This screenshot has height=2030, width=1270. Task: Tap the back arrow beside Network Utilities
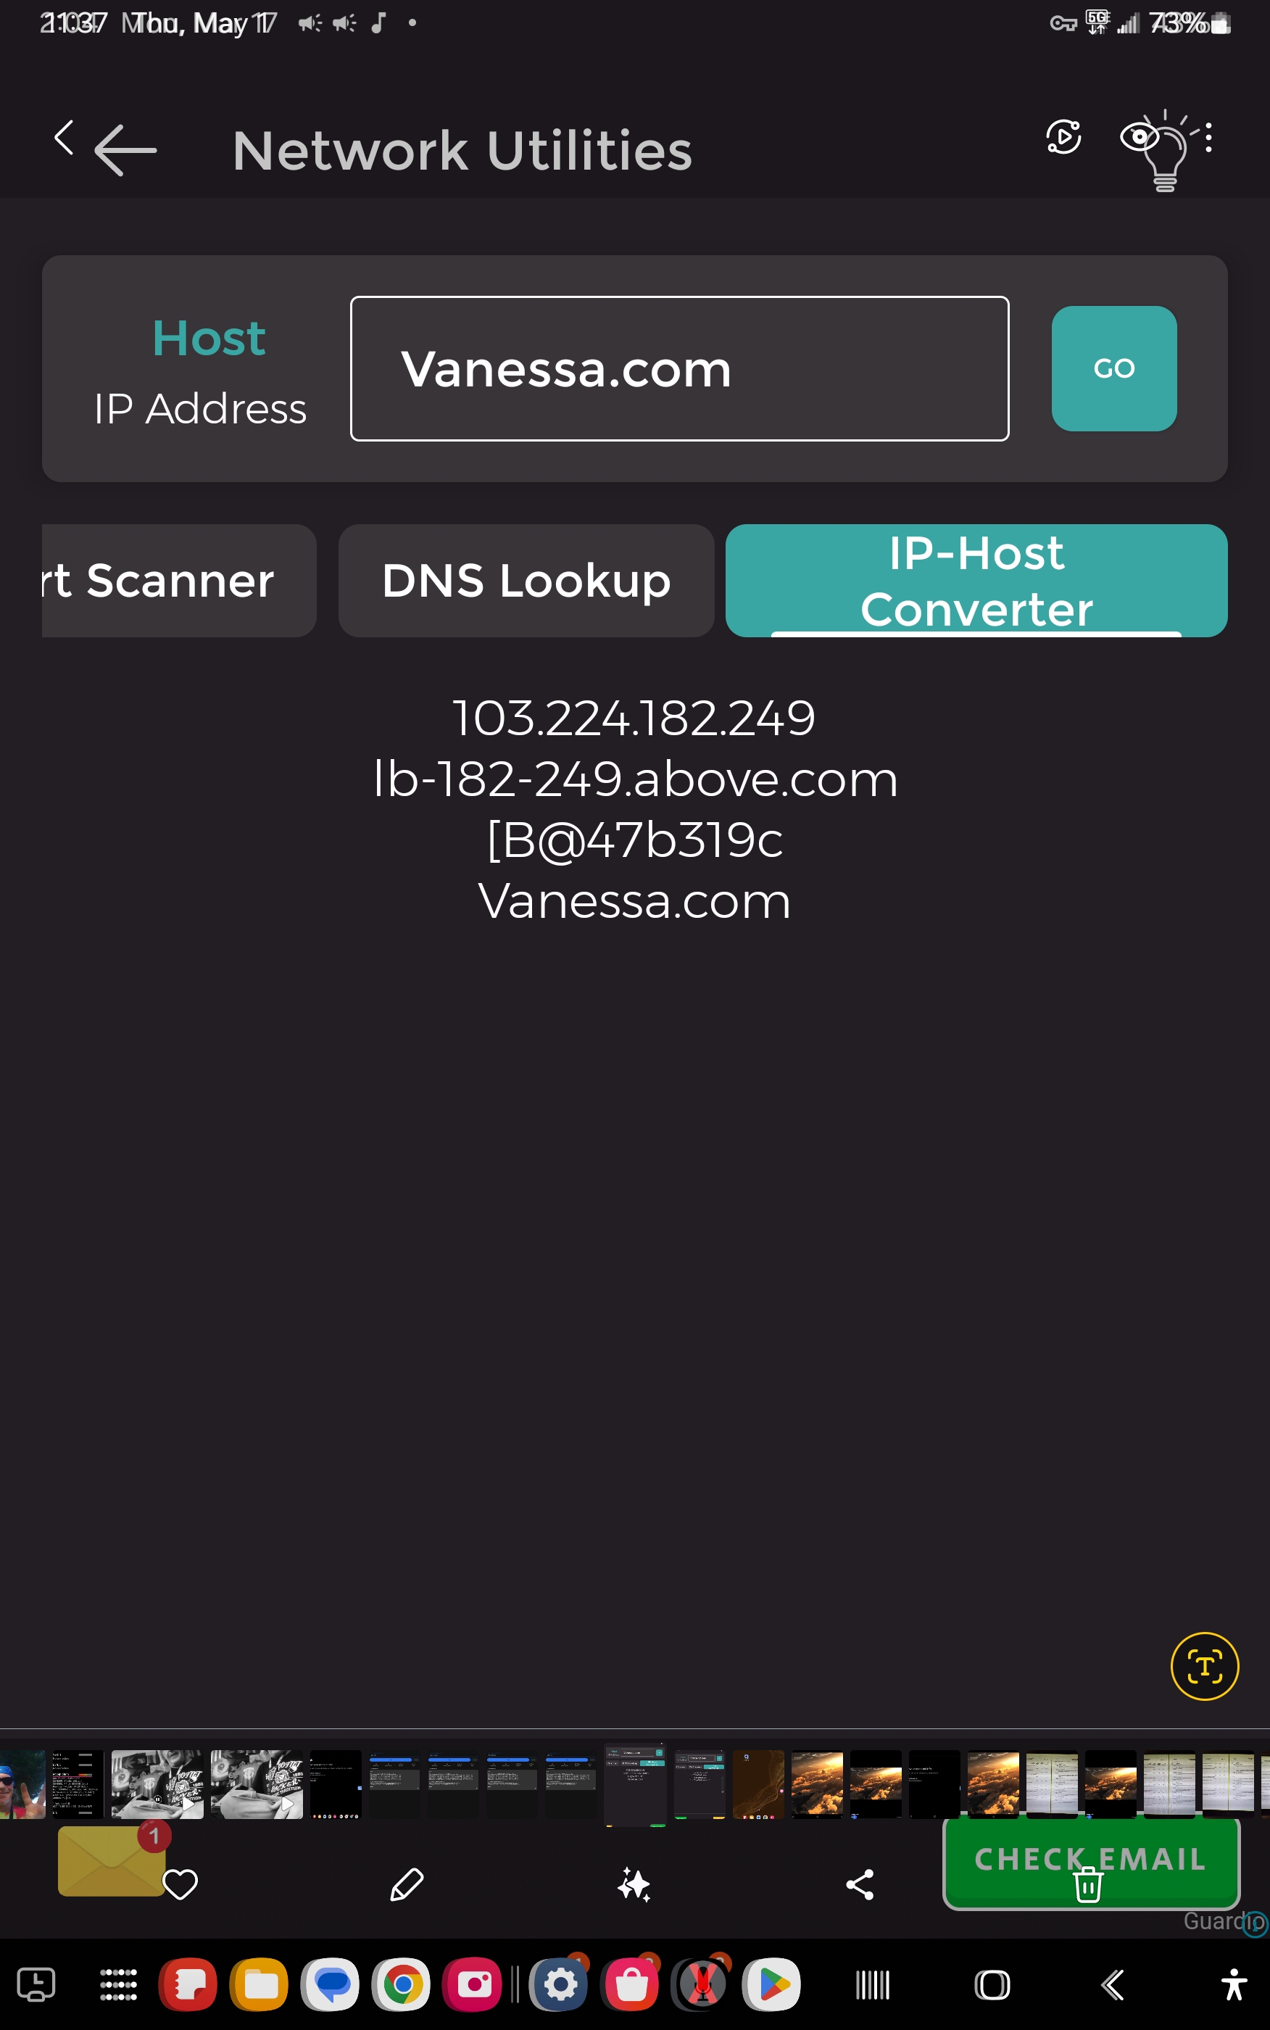pyautogui.click(x=125, y=150)
